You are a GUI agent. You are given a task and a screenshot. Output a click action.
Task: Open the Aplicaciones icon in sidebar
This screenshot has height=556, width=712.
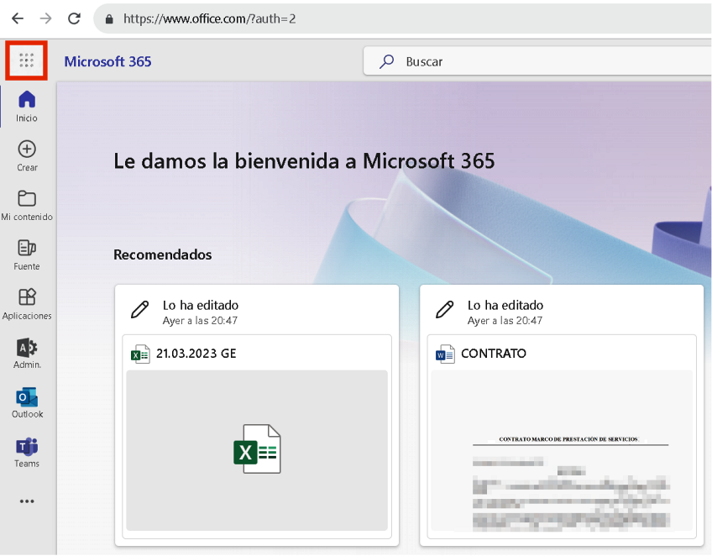[27, 297]
